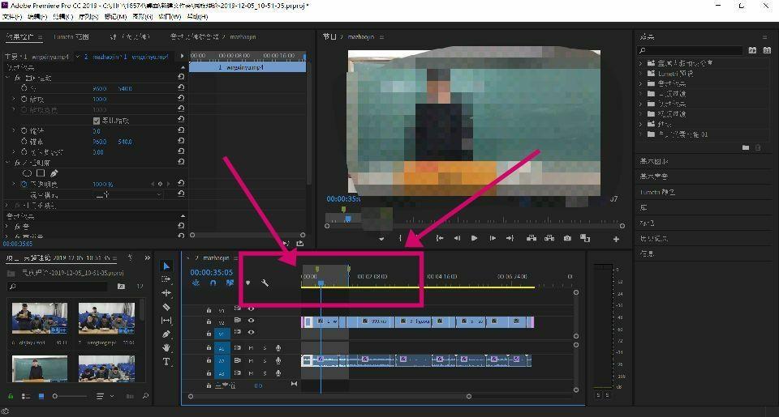Screen dimensions: 779x417
Task: Select the Type tool
Action: 166,361
